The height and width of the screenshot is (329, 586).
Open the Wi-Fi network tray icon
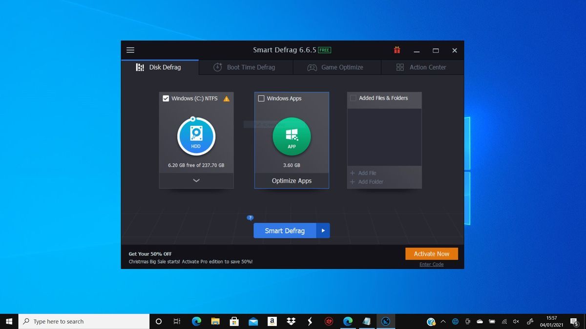coord(504,322)
